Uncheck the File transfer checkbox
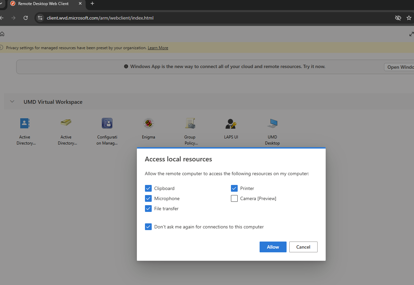This screenshot has width=414, height=285. (148, 209)
